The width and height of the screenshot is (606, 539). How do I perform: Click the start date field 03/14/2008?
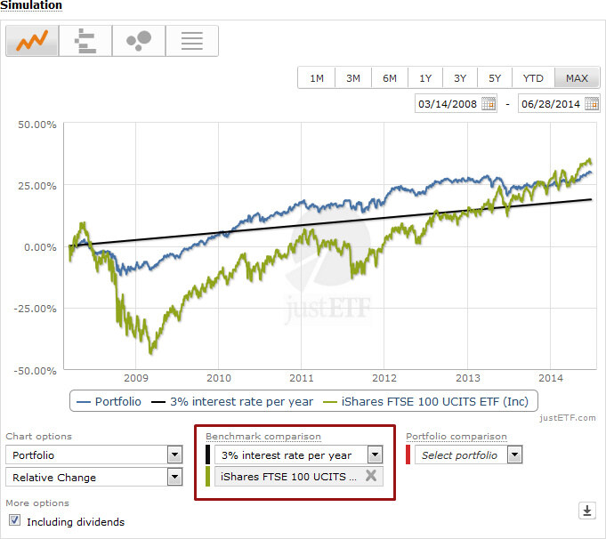coord(448,104)
